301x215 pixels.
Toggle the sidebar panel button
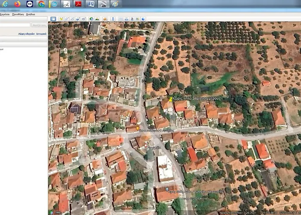click(53, 19)
